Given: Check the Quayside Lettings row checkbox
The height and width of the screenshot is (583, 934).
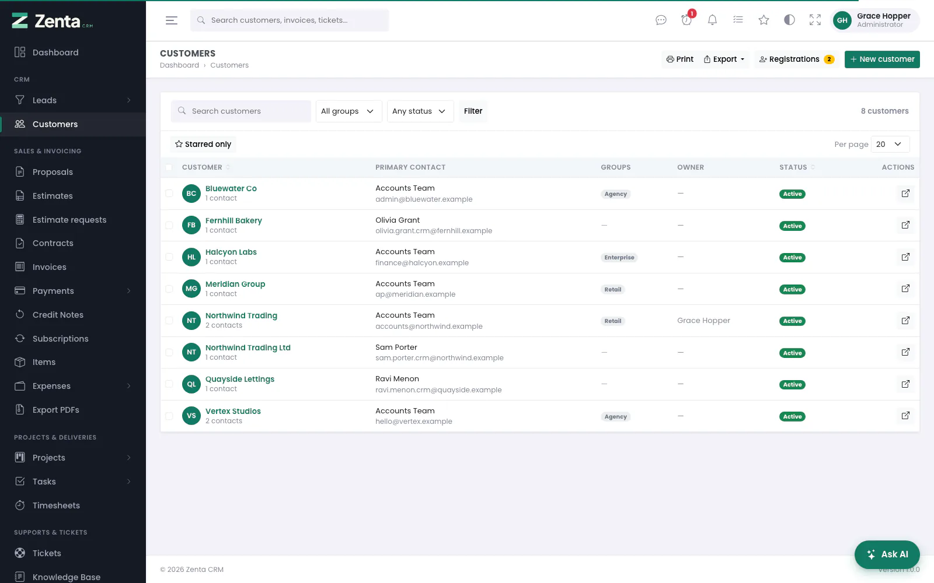Looking at the screenshot, I should (169, 384).
